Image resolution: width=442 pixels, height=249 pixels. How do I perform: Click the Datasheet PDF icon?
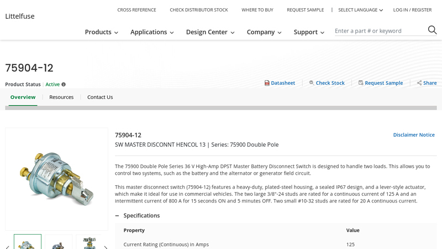(x=267, y=83)
